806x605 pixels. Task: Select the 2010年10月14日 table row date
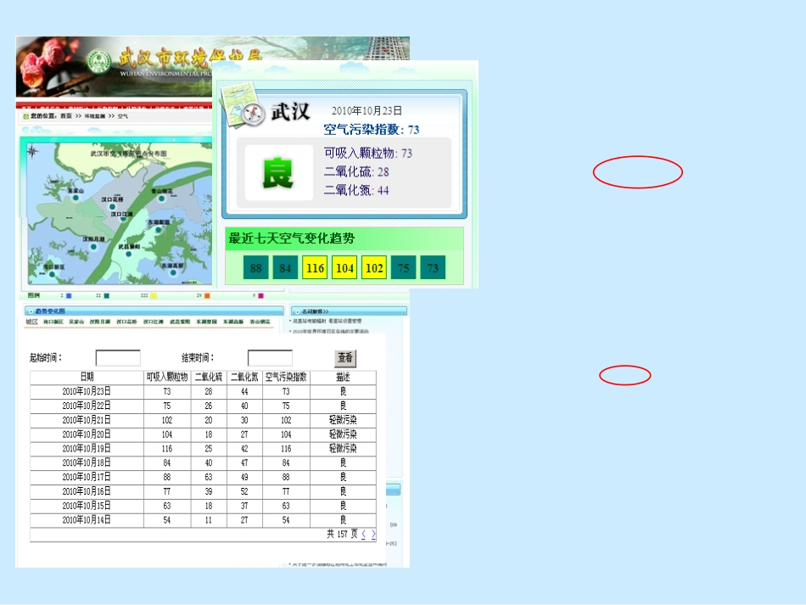pyautogui.click(x=87, y=520)
